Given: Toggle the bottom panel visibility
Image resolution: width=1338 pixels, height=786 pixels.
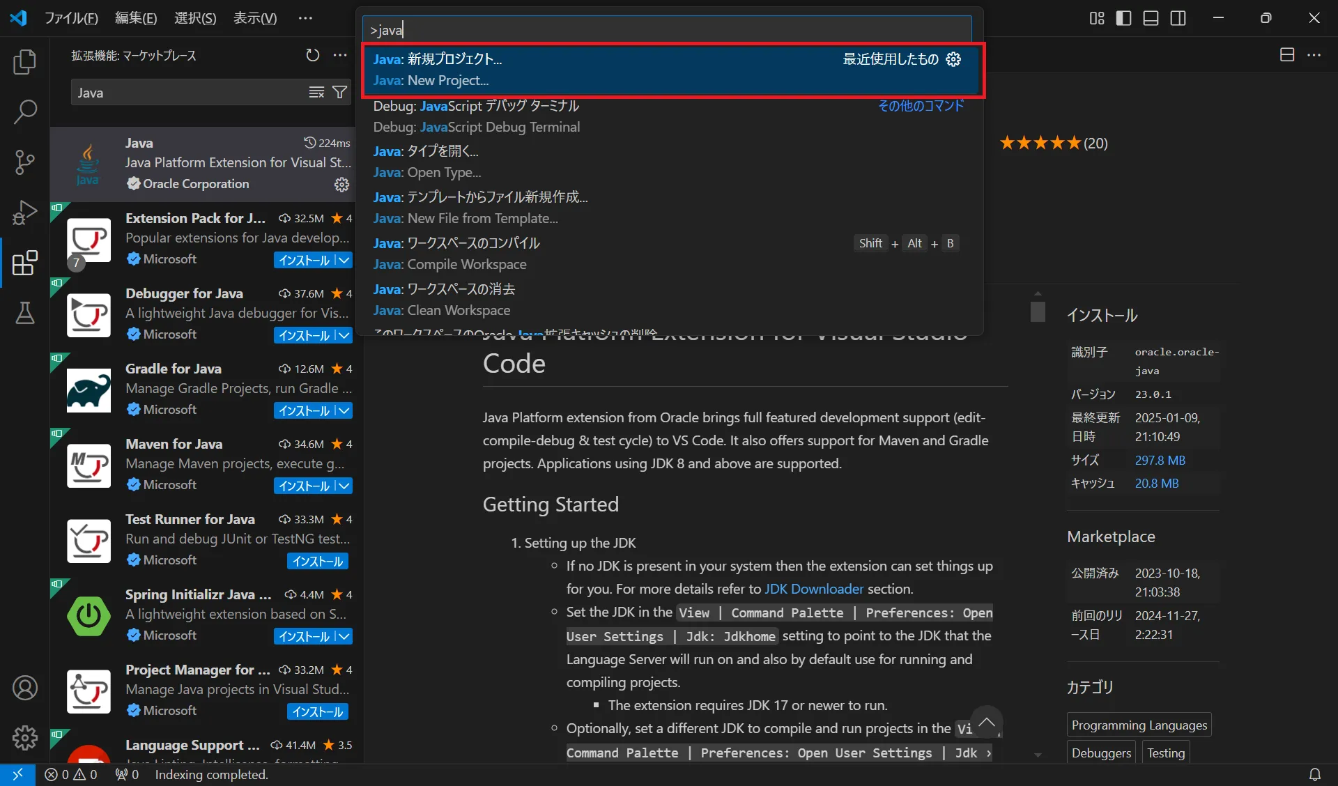Looking at the screenshot, I should coord(1151,18).
